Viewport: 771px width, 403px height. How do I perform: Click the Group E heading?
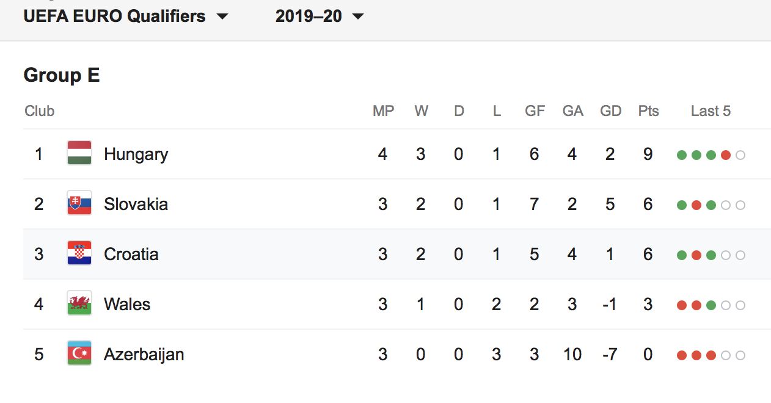point(61,76)
